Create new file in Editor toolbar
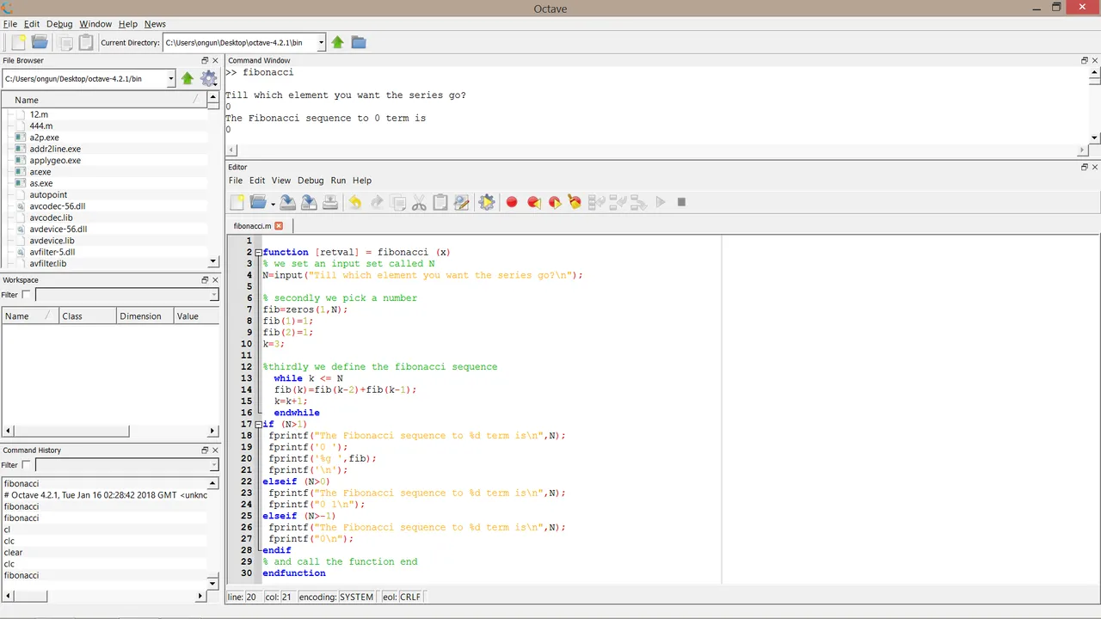 pos(237,202)
